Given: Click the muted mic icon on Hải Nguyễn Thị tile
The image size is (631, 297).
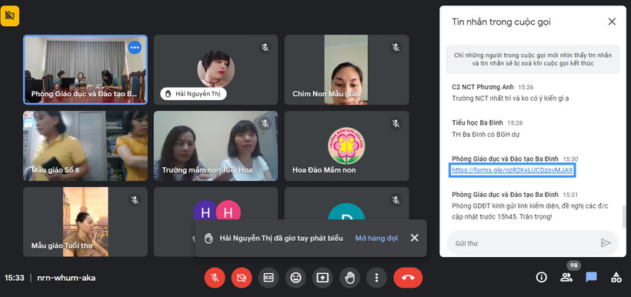Looking at the screenshot, I should [x=265, y=47].
